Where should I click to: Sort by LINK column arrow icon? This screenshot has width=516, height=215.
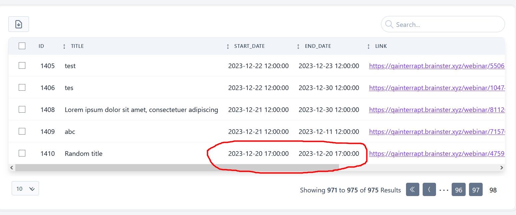coord(368,47)
